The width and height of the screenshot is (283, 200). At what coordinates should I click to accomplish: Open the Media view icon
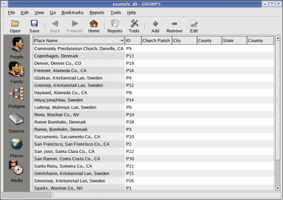tap(16, 168)
